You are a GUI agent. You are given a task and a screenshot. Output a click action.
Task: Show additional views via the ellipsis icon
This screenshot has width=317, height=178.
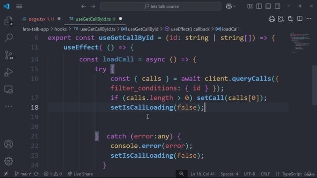point(8,106)
